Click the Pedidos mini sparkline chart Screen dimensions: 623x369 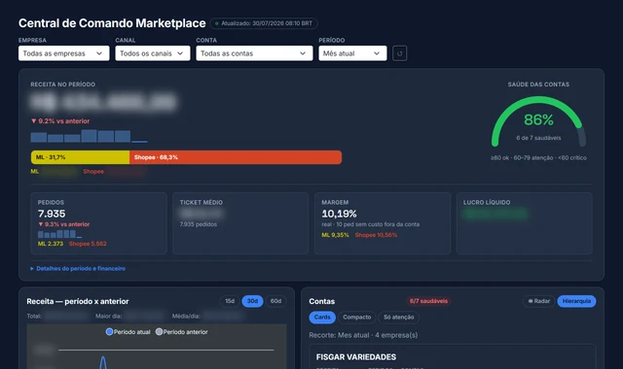(59, 234)
